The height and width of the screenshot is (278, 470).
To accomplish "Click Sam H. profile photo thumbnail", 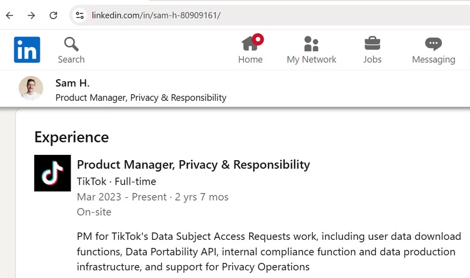I will pos(31,89).
